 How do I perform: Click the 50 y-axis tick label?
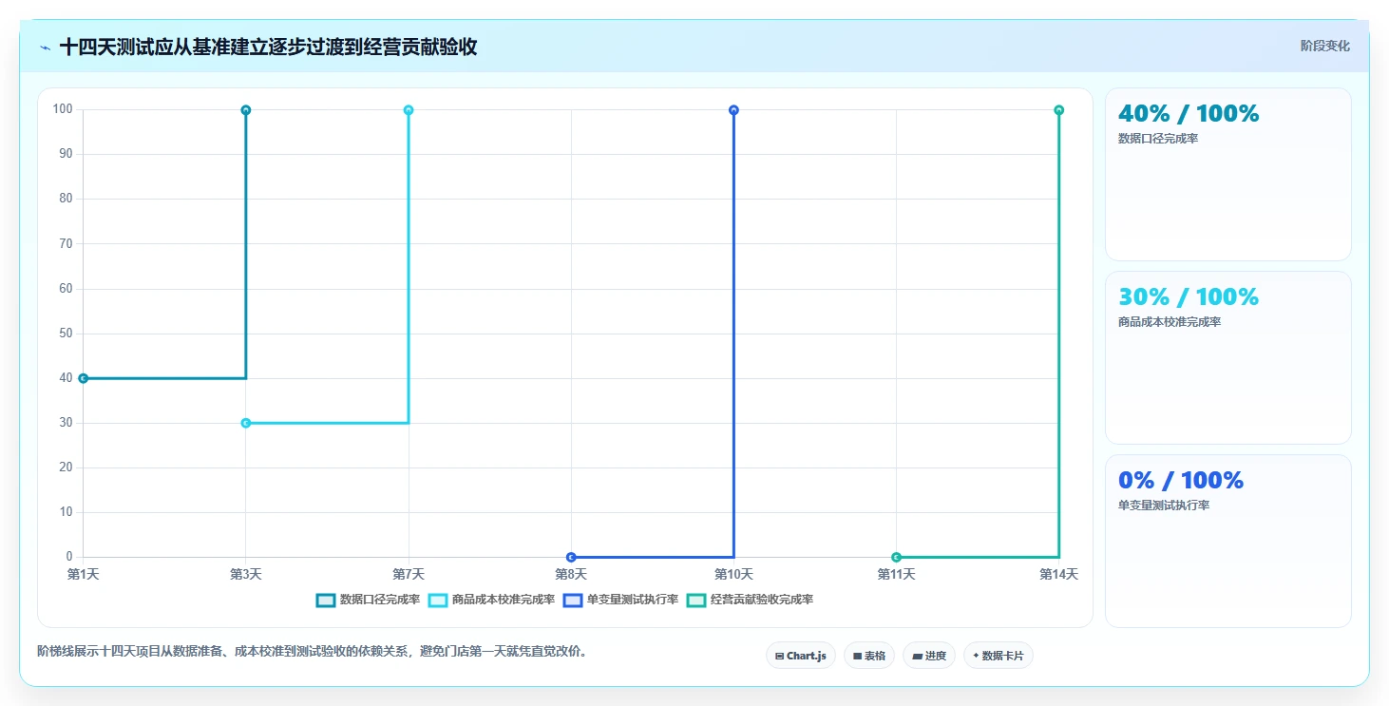pyautogui.click(x=66, y=333)
